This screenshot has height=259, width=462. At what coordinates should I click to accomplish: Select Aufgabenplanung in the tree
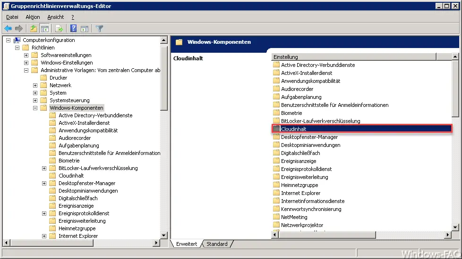(79, 146)
